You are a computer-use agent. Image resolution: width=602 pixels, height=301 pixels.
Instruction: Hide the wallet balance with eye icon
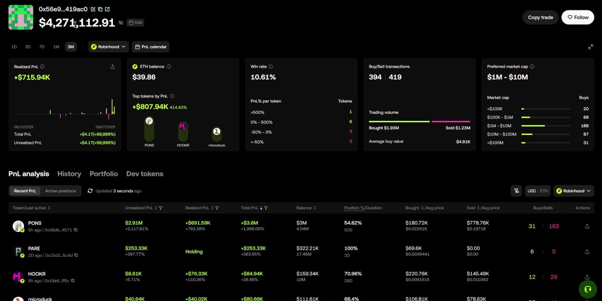(x=121, y=23)
